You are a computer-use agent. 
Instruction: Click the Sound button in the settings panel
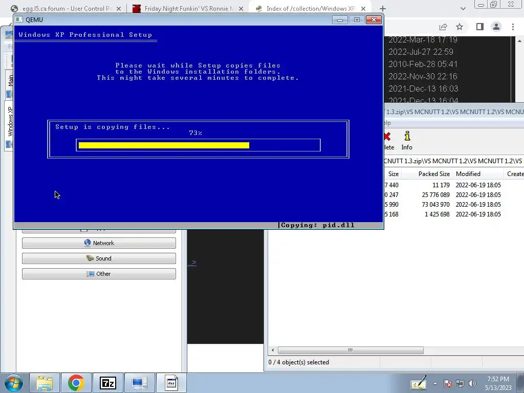[x=99, y=258]
